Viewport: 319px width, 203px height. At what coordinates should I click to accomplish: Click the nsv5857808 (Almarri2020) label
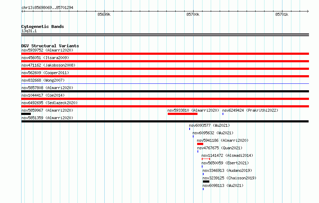click(47, 88)
